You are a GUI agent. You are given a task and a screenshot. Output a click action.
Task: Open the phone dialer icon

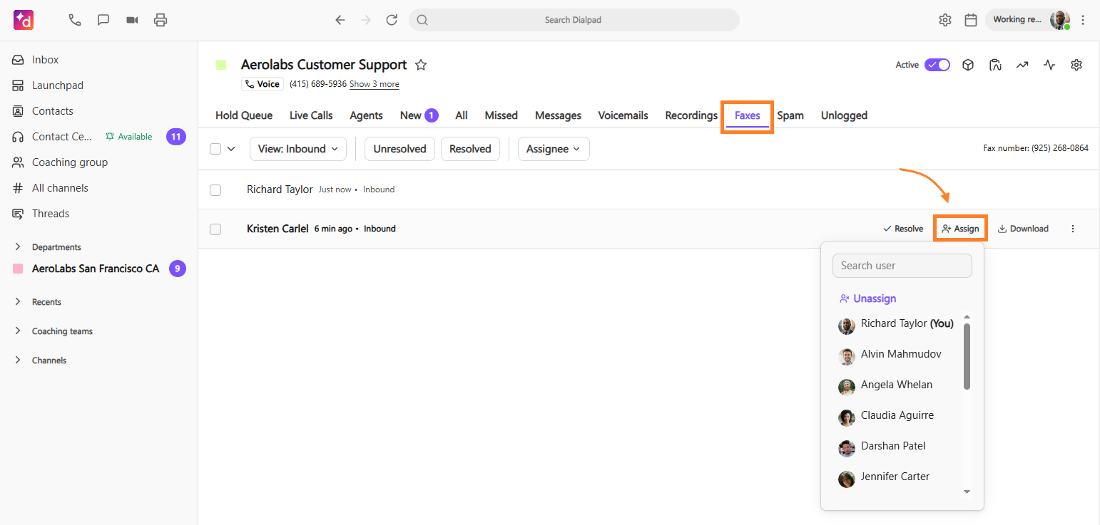coord(75,20)
